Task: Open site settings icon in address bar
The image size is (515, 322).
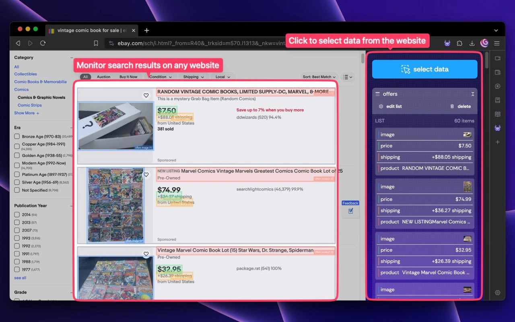Action: (111, 43)
